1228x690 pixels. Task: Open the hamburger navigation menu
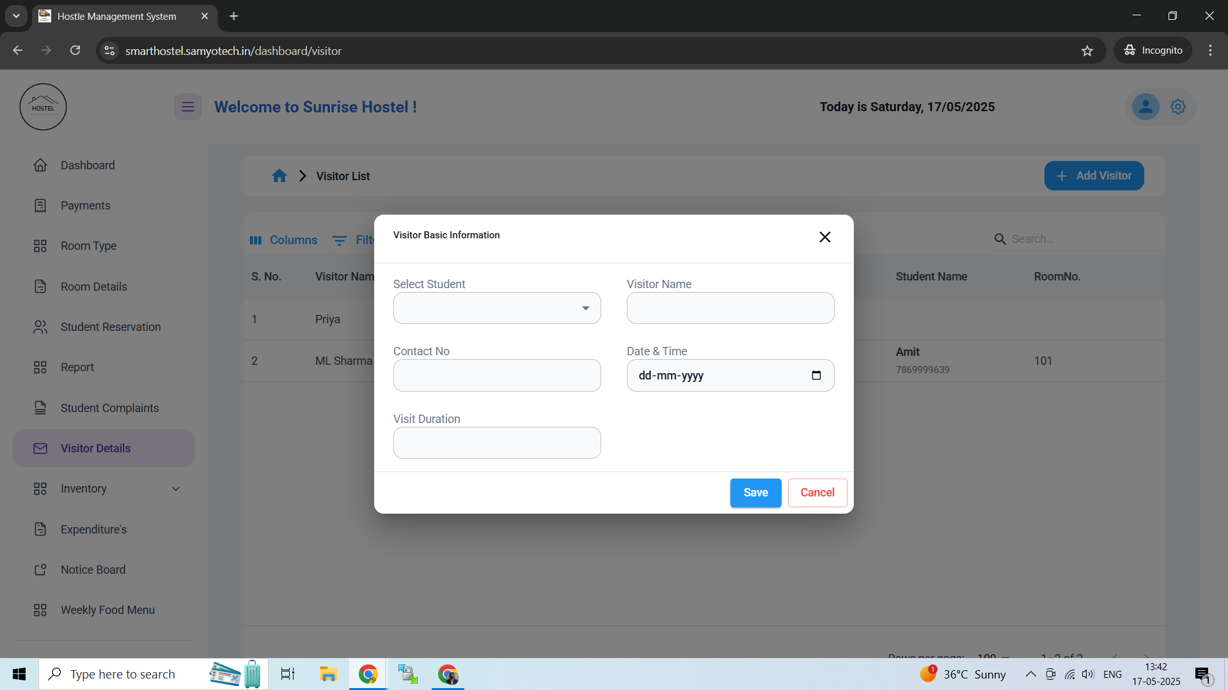187,107
